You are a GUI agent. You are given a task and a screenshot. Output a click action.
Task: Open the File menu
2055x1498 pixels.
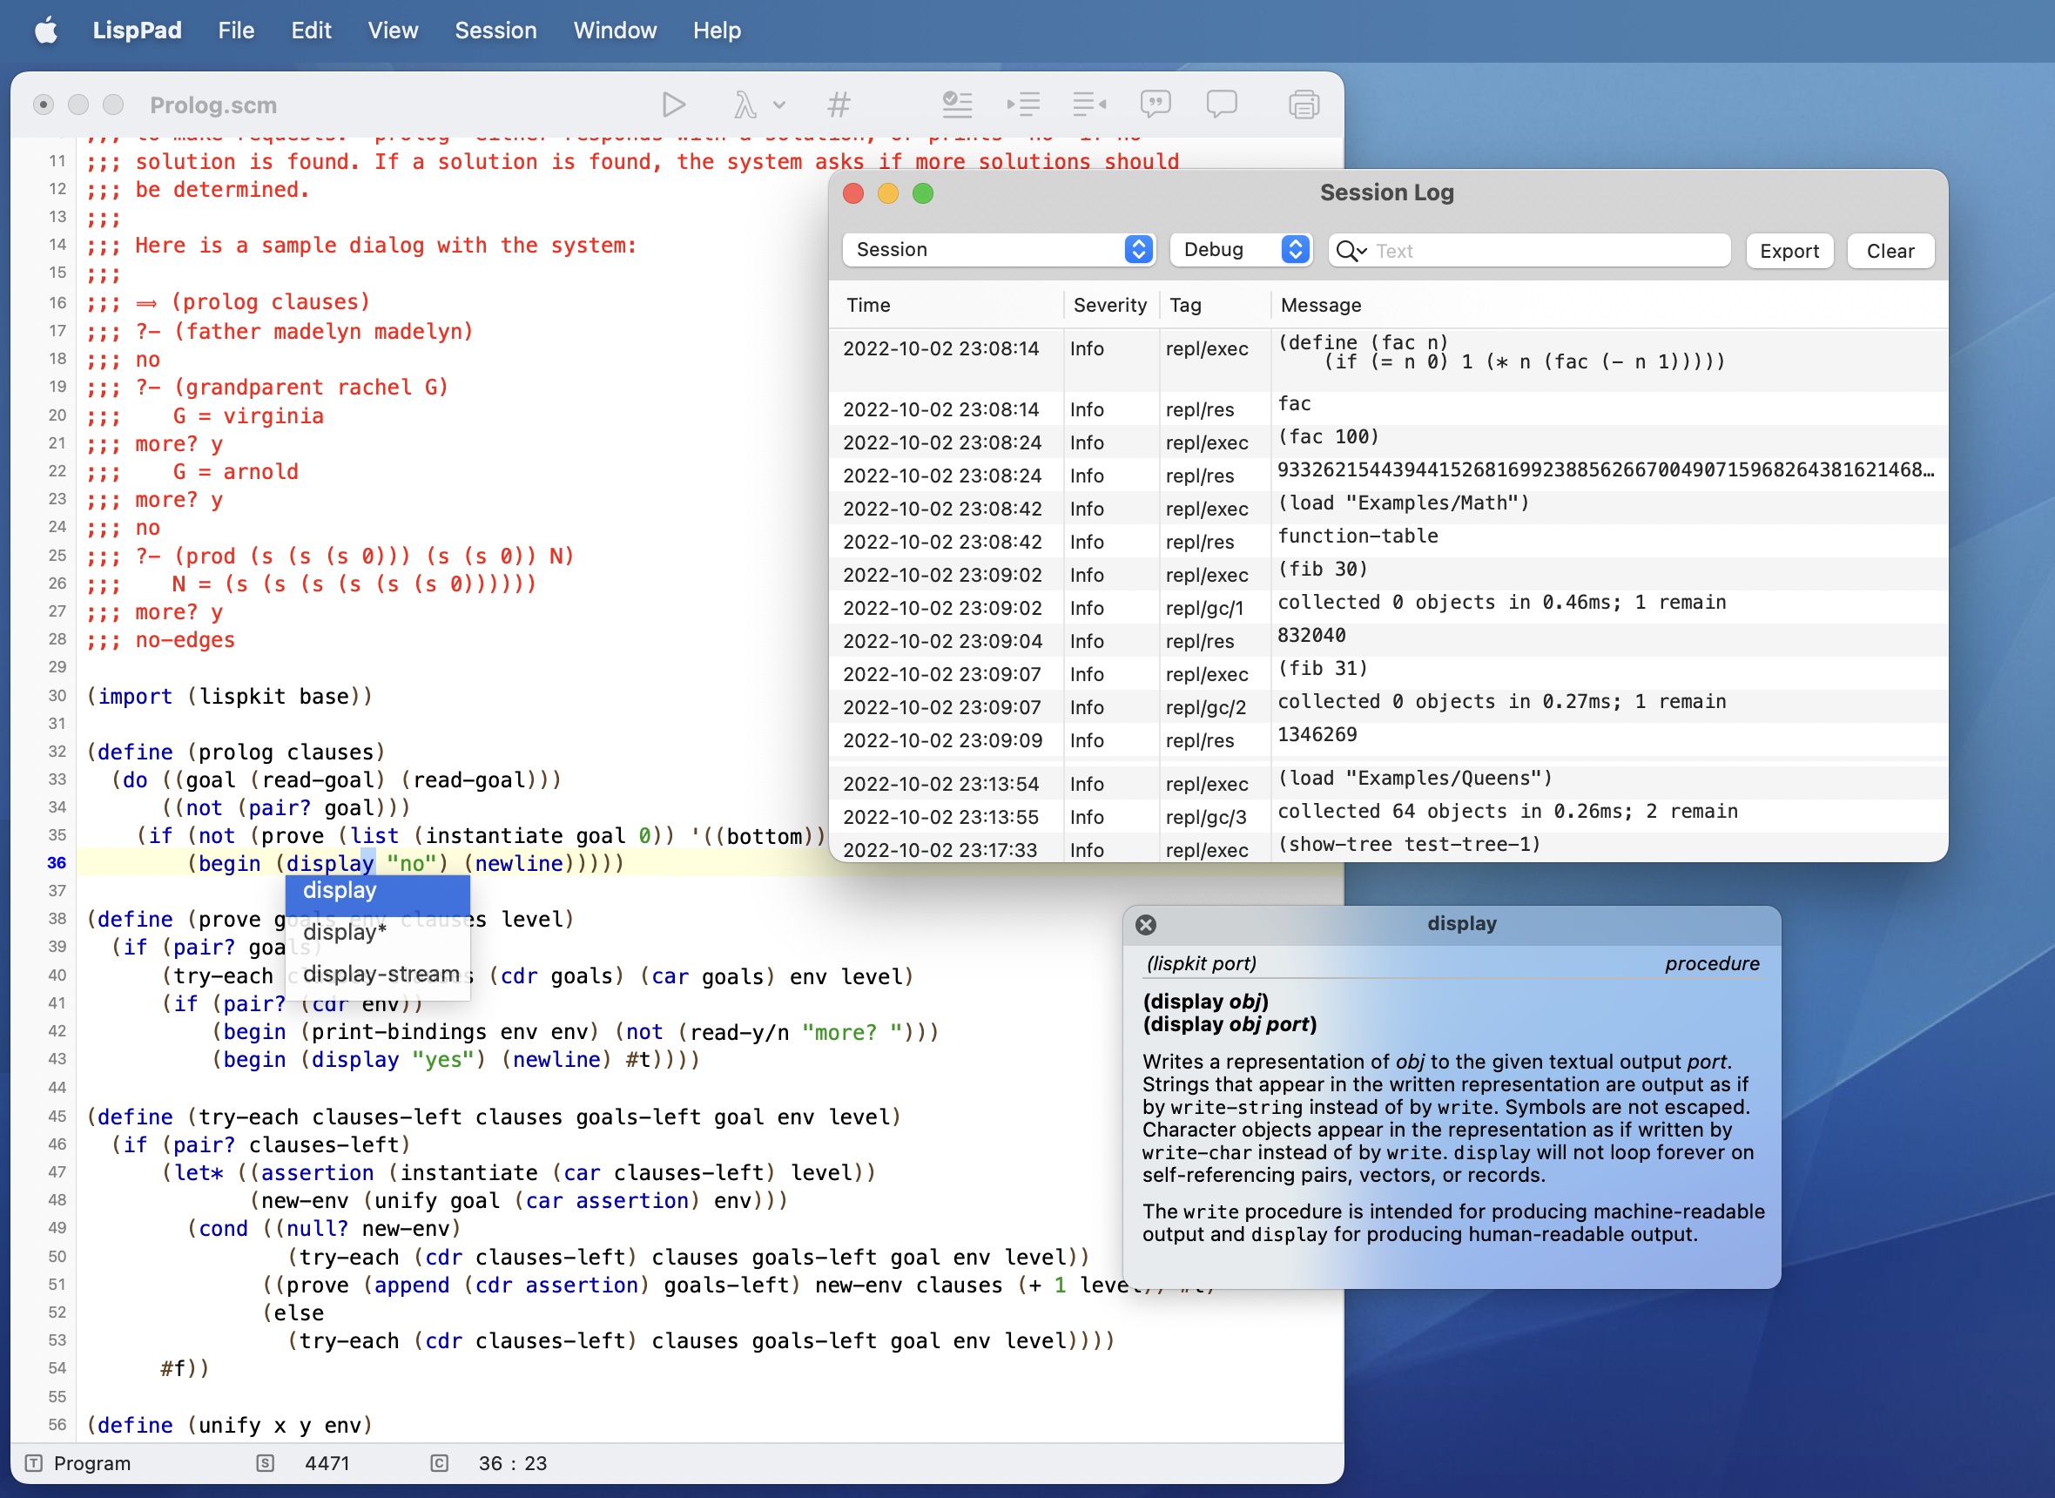click(236, 30)
